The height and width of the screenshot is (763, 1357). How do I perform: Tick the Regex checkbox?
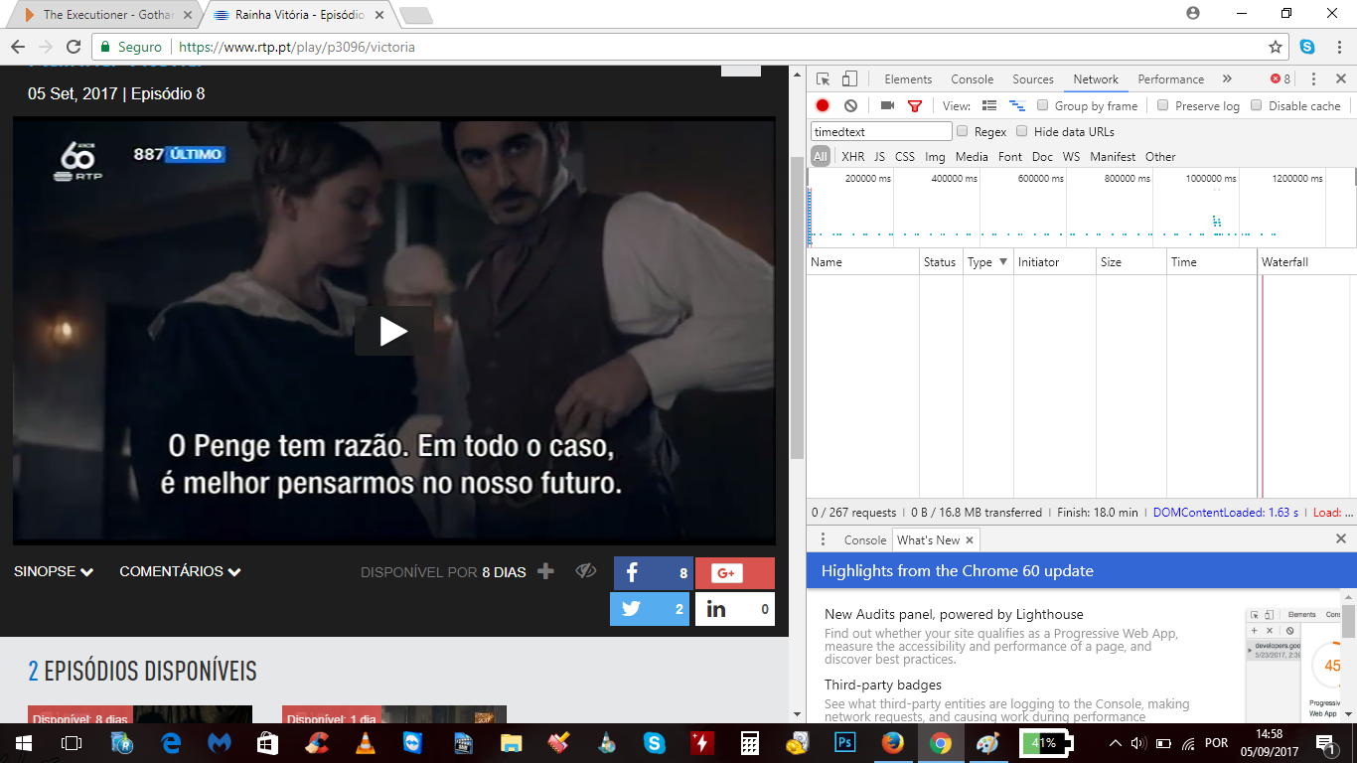[x=963, y=131]
